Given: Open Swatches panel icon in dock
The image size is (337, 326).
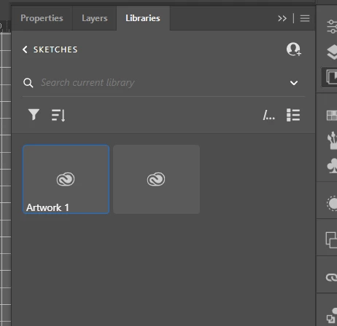Looking at the screenshot, I should click(332, 116).
